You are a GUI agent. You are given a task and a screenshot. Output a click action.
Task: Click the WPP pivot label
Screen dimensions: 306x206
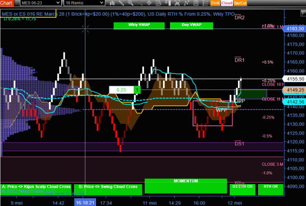(x=221, y=110)
